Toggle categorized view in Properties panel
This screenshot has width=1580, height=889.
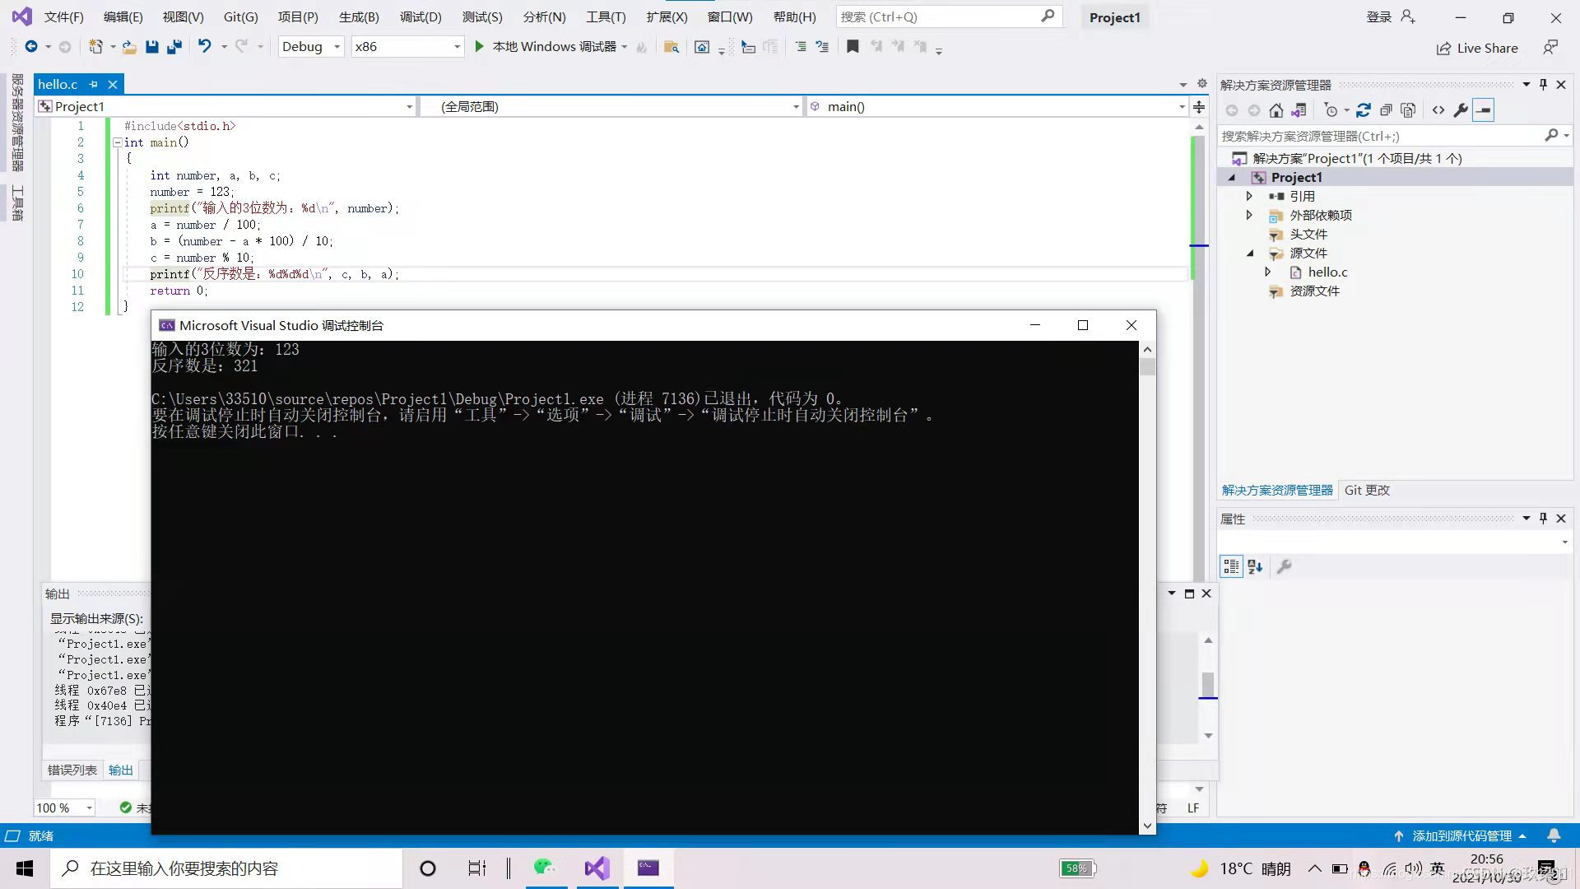click(1231, 566)
